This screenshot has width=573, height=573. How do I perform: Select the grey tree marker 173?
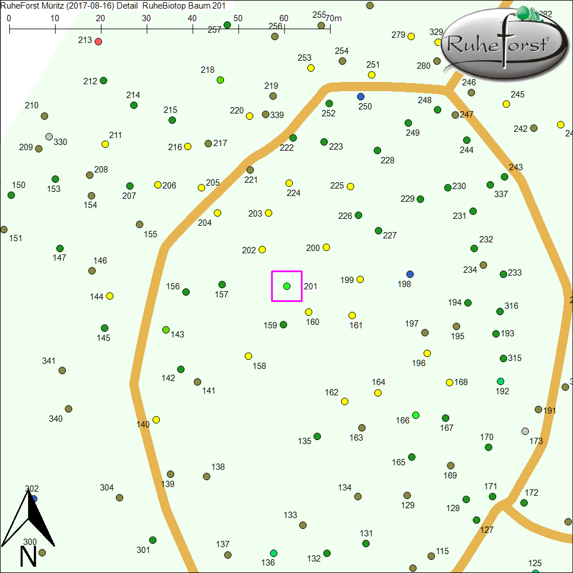[x=525, y=431]
